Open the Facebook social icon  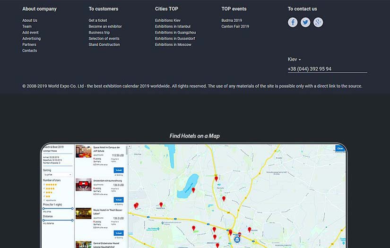pos(293,22)
